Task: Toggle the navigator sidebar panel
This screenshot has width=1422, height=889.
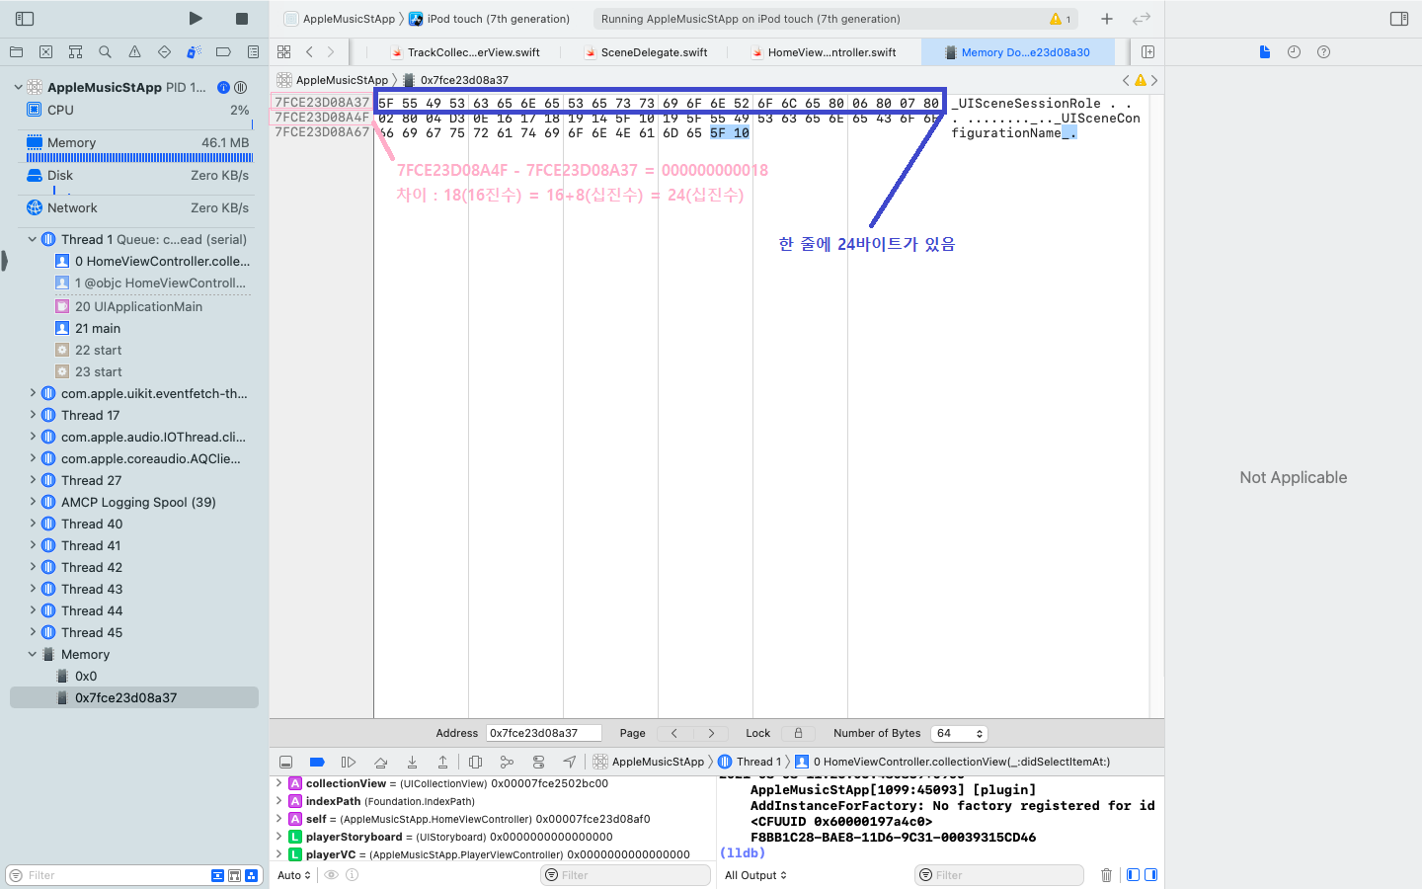Action: click(25, 19)
